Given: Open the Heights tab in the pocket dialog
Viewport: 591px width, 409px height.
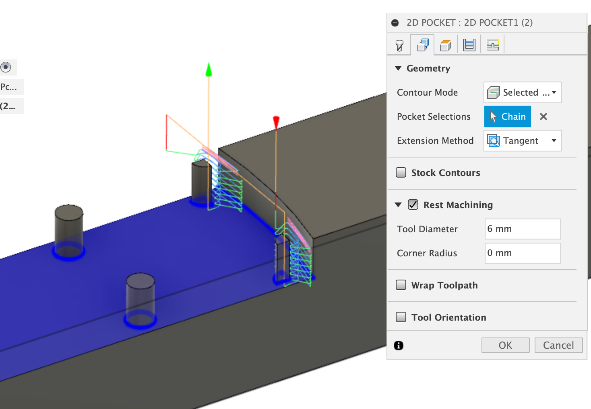Looking at the screenshot, I should pos(446,44).
